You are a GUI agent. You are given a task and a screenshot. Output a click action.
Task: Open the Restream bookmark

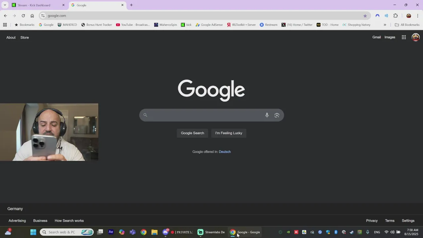click(268, 25)
